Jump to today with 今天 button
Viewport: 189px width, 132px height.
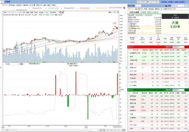coord(187,6)
